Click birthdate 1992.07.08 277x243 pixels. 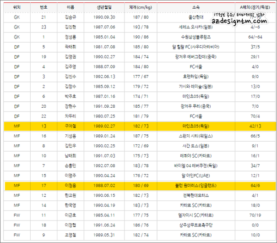[104, 166]
